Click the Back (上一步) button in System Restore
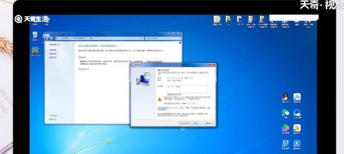This screenshot has height=154, width=344. (184, 123)
